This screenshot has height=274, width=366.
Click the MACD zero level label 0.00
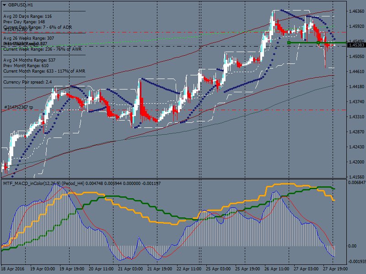tap(352, 246)
